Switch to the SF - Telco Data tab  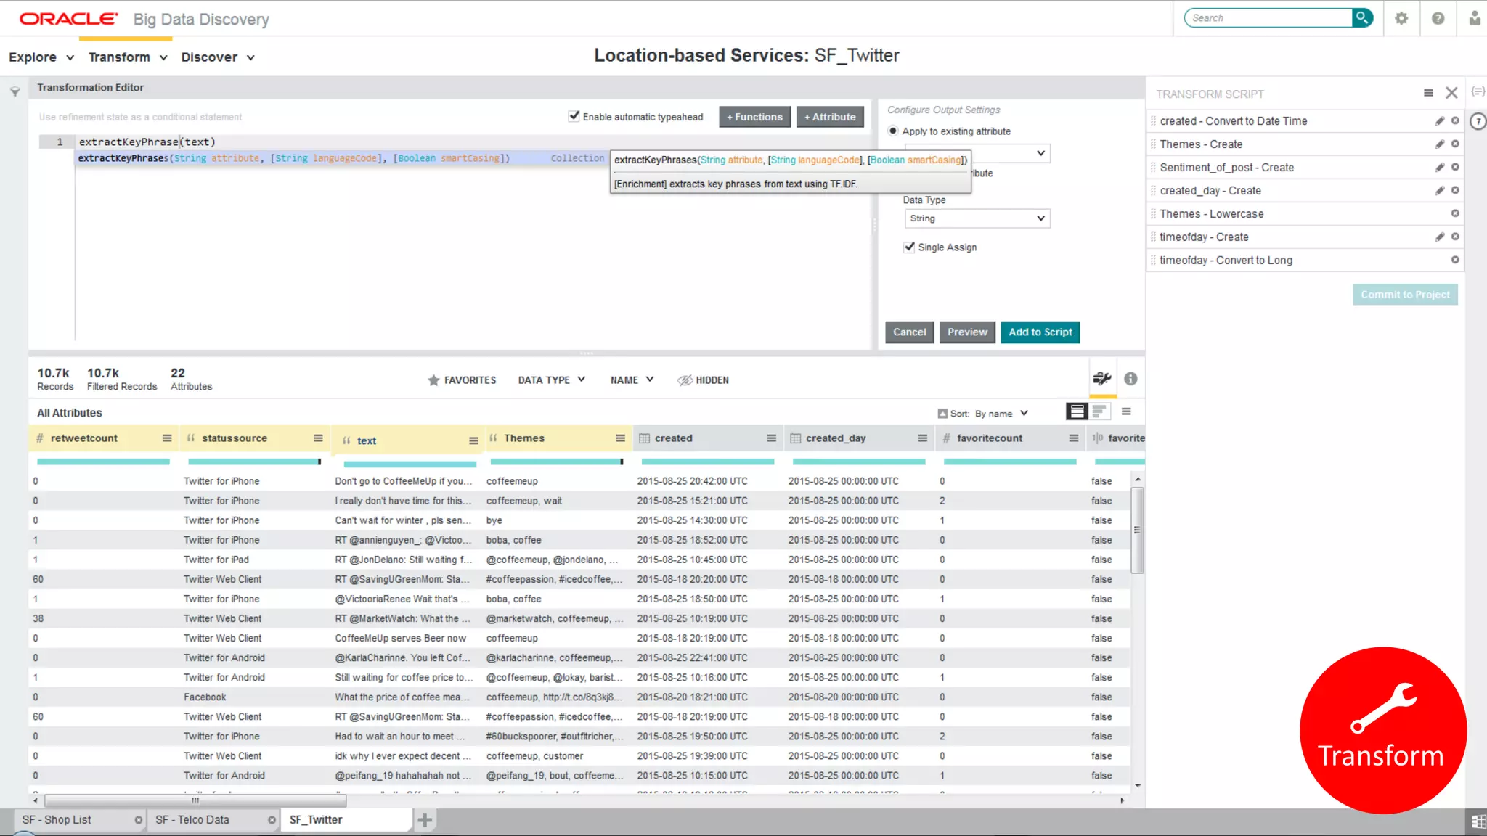192,820
